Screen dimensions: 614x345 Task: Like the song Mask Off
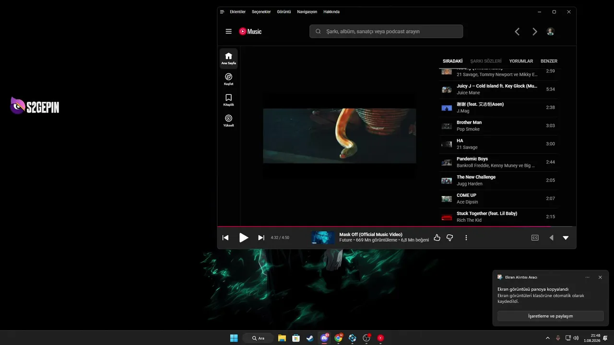(437, 238)
